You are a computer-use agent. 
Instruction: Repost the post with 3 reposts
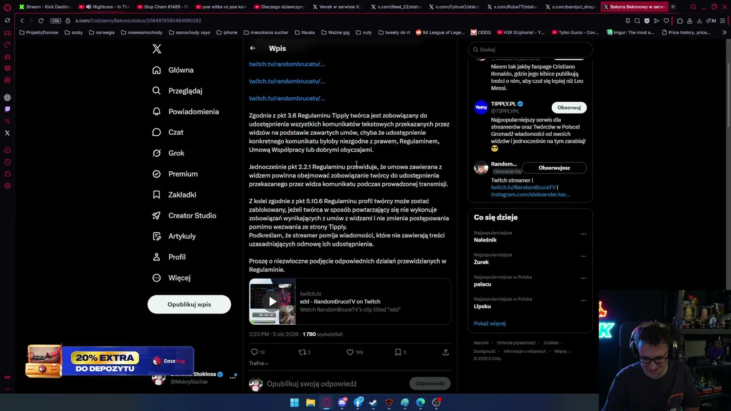pyautogui.click(x=302, y=352)
